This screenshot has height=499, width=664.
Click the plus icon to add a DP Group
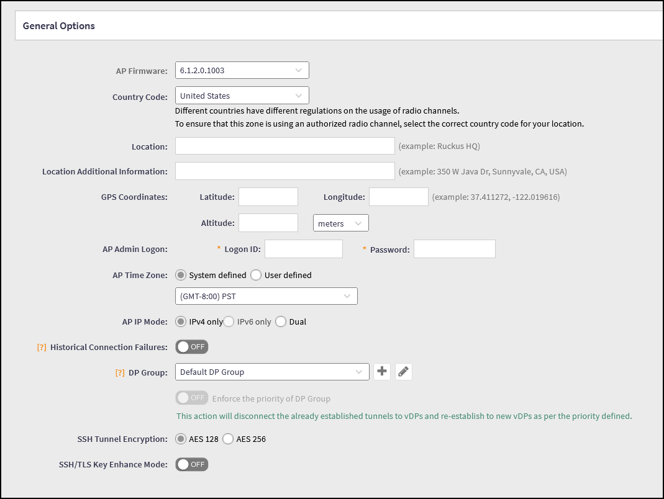381,372
